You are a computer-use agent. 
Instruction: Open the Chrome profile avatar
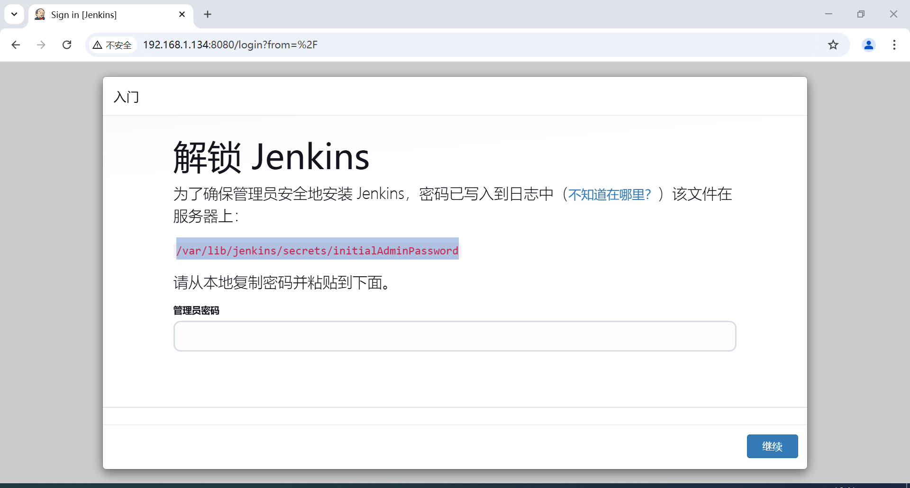pyautogui.click(x=869, y=45)
